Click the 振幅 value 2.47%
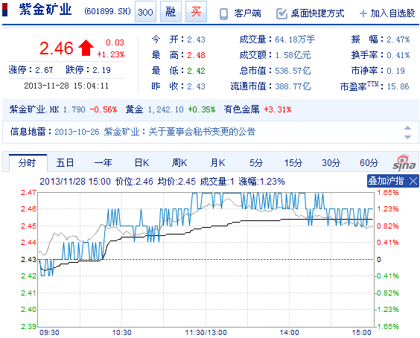Screen dimensions: 420x338 398,39
